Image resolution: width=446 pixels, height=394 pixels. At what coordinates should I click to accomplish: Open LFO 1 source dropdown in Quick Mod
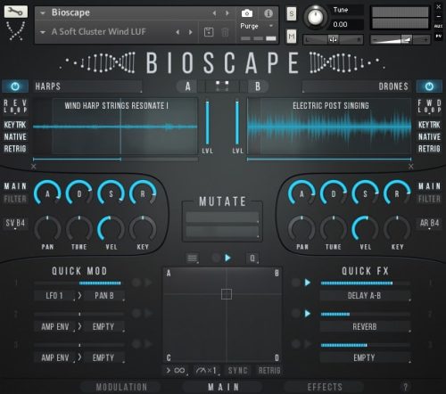(54, 296)
